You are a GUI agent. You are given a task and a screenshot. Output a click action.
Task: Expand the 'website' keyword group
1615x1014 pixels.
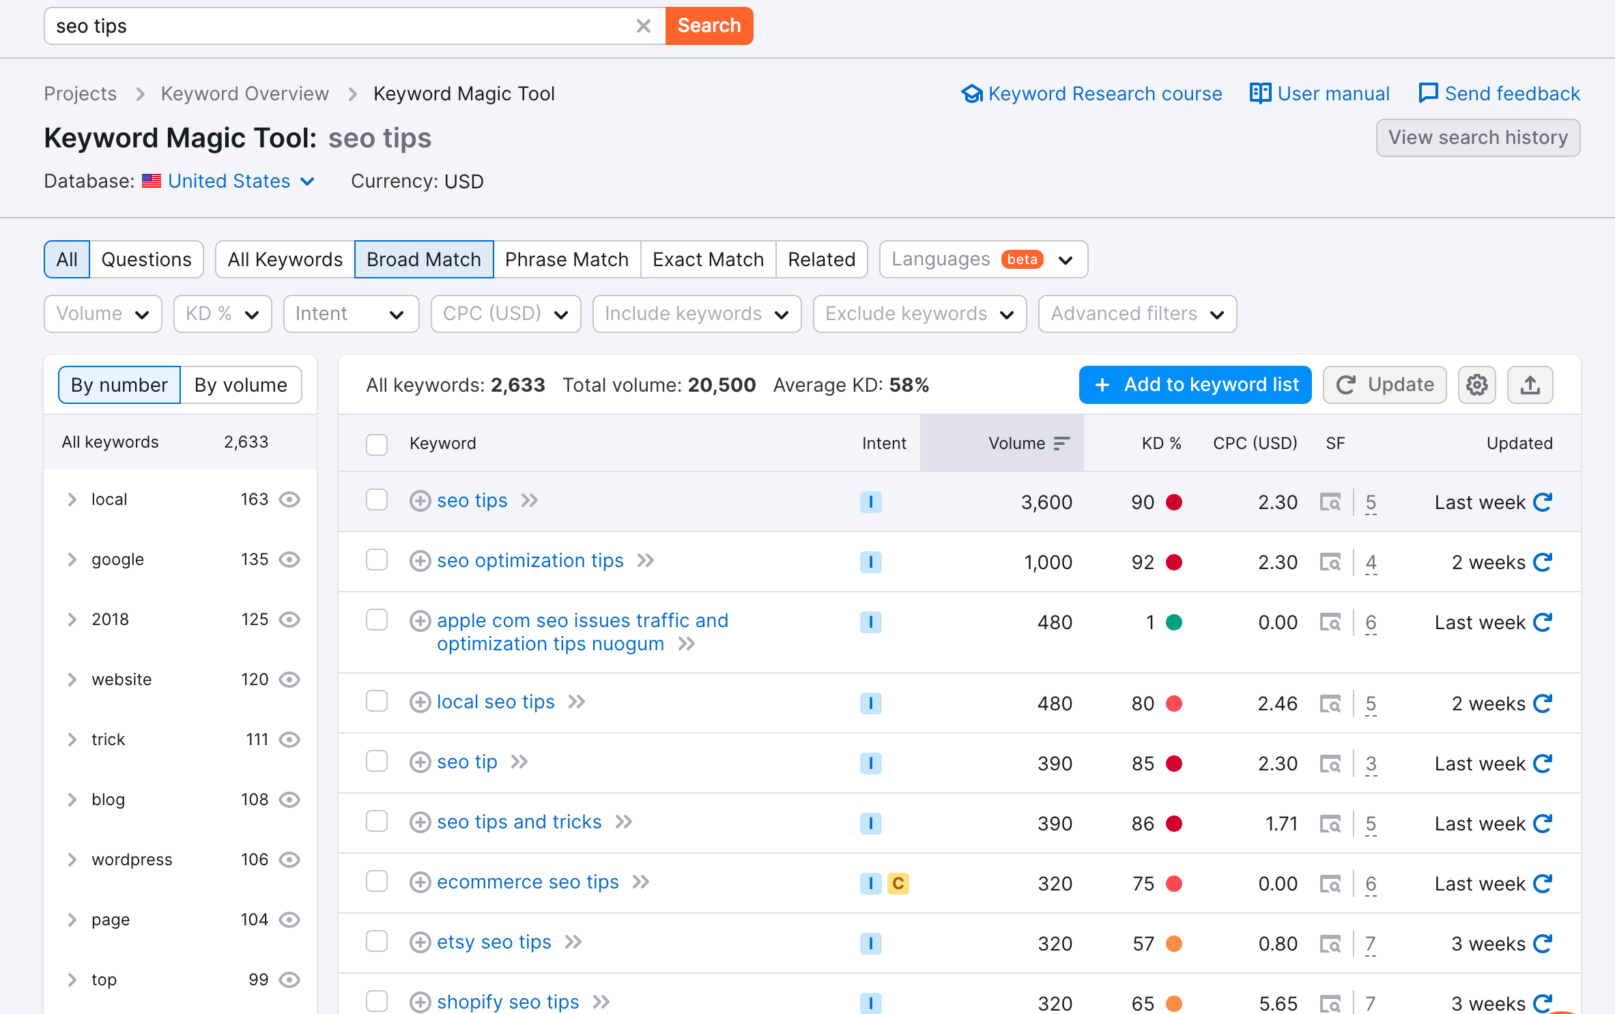click(x=72, y=680)
